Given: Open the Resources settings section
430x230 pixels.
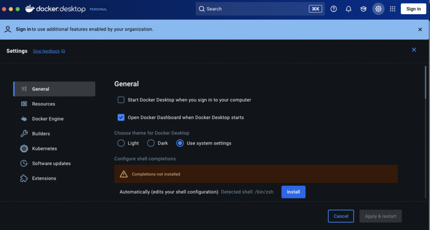Looking at the screenshot, I should [43, 104].
